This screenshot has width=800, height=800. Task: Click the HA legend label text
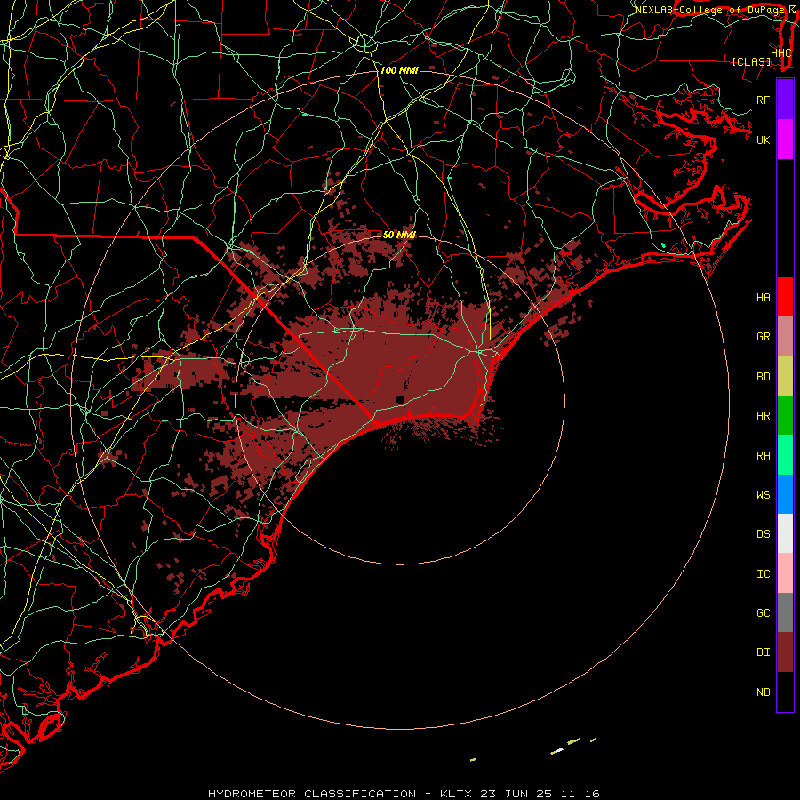point(763,298)
